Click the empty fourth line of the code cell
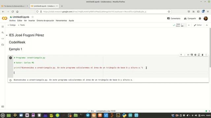 click(x=110, y=73)
